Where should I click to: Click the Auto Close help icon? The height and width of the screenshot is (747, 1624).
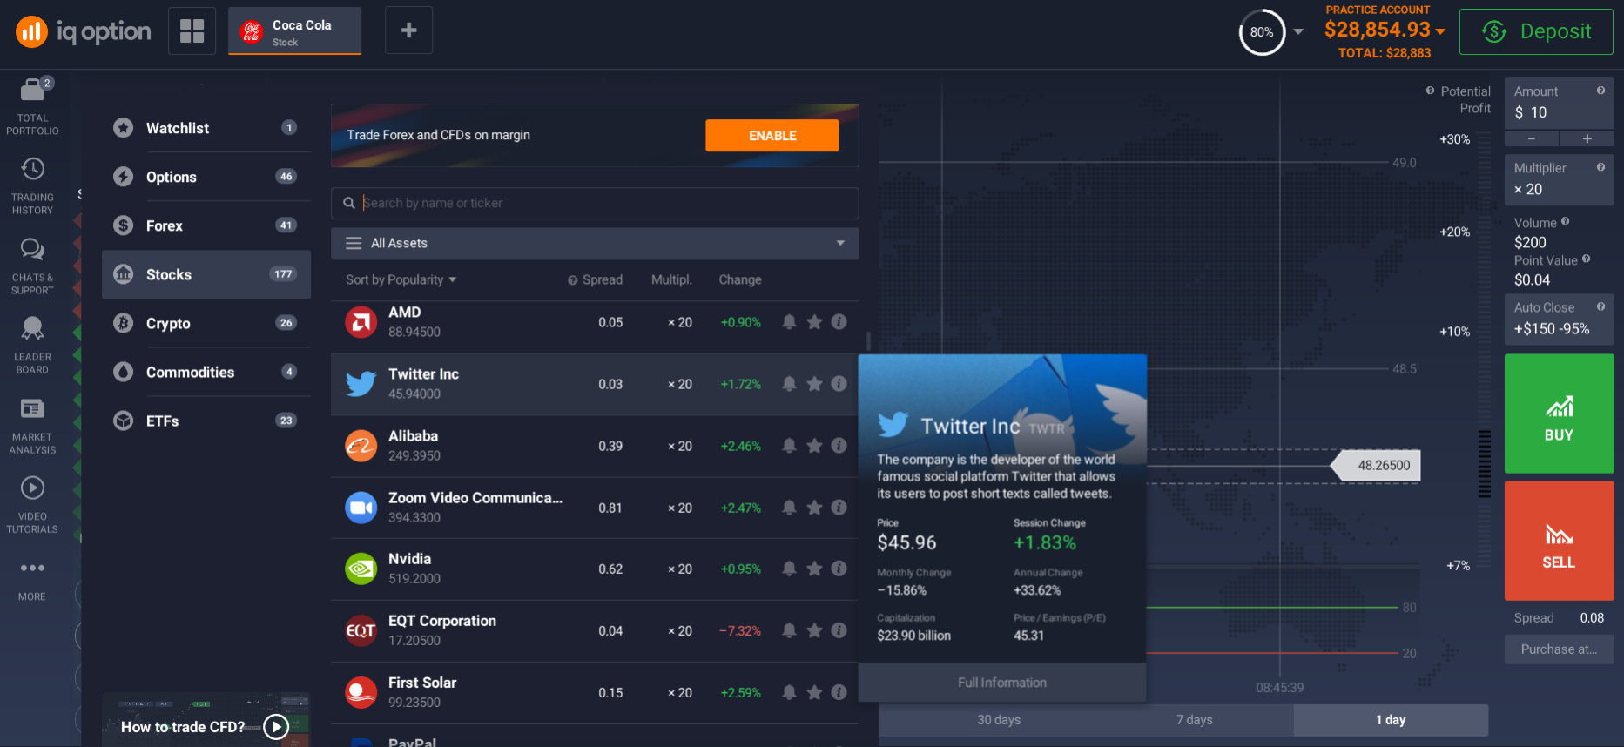coord(1600,306)
